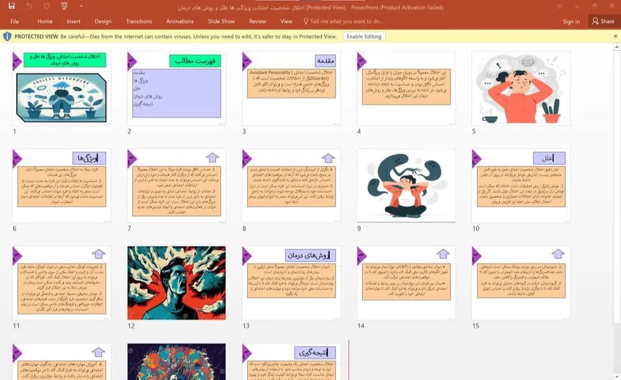Viewport: 621px width, 380px height.
Task: Select slide 2 table of contents thumbnail
Action: coord(176,88)
